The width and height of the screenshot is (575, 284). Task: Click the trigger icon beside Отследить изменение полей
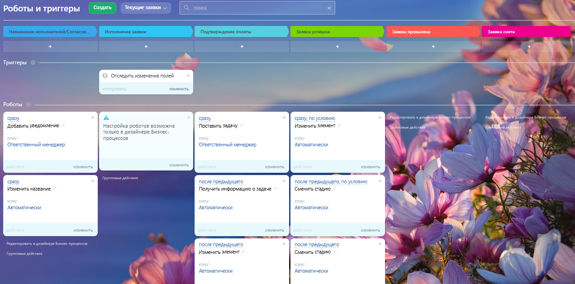point(105,76)
